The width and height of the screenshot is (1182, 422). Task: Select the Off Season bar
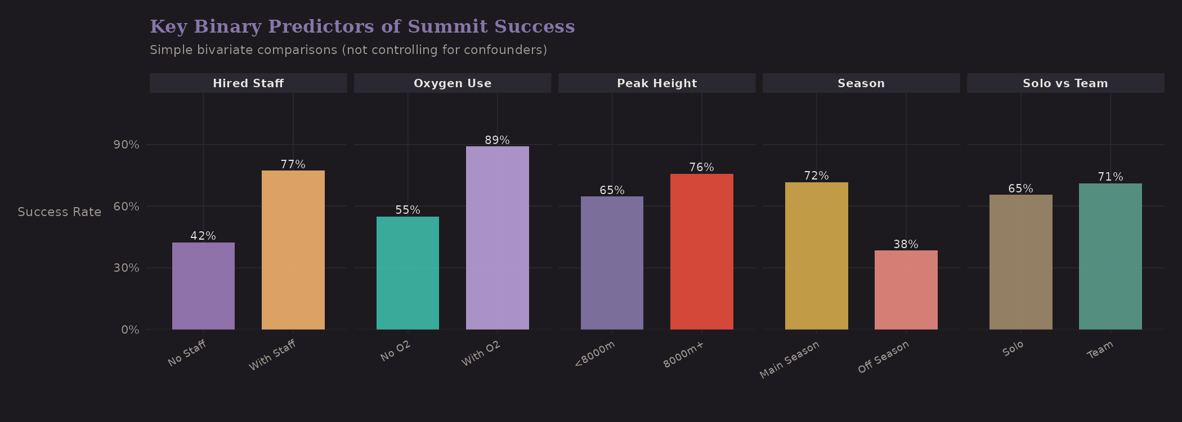906,290
